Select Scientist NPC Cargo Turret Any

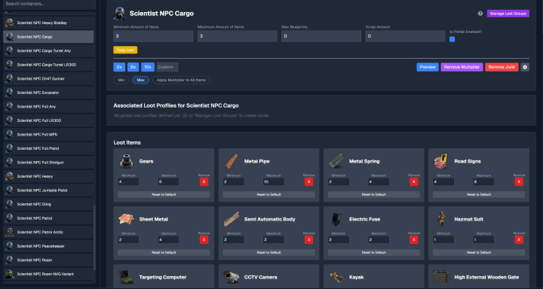(48, 51)
